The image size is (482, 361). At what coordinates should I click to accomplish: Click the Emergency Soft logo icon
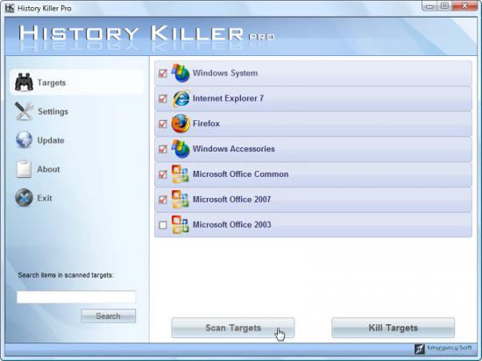click(x=419, y=349)
